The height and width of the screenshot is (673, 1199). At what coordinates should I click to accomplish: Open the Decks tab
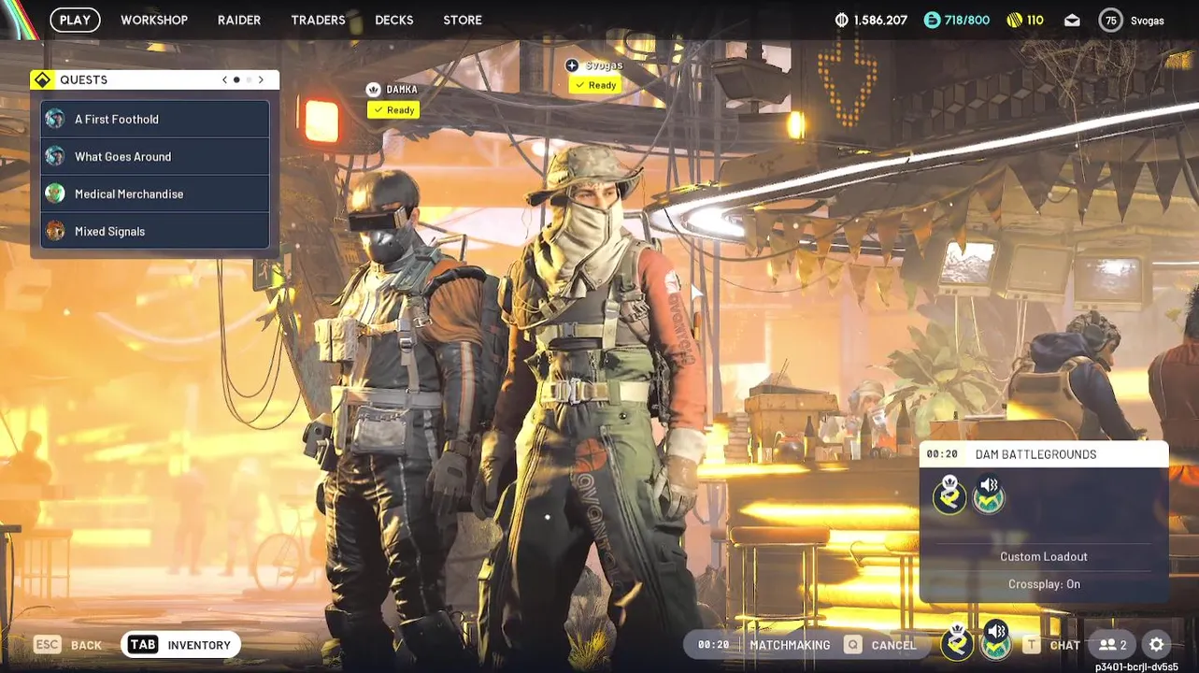394,20
